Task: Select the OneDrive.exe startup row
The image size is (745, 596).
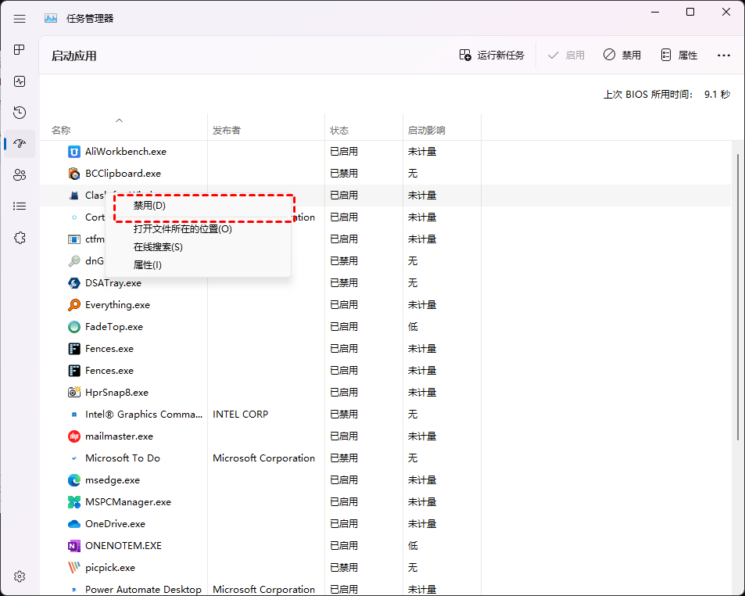Action: (x=115, y=524)
